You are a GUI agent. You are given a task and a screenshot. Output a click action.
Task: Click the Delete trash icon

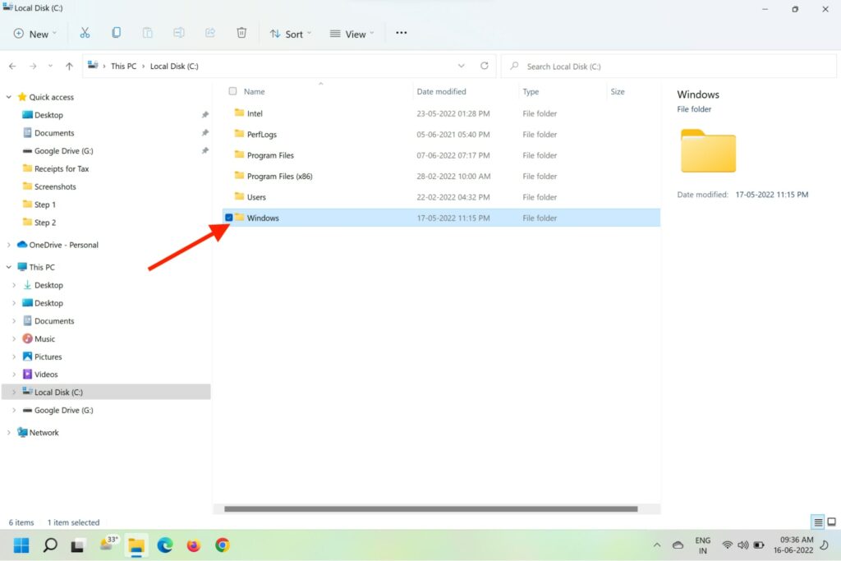(241, 33)
